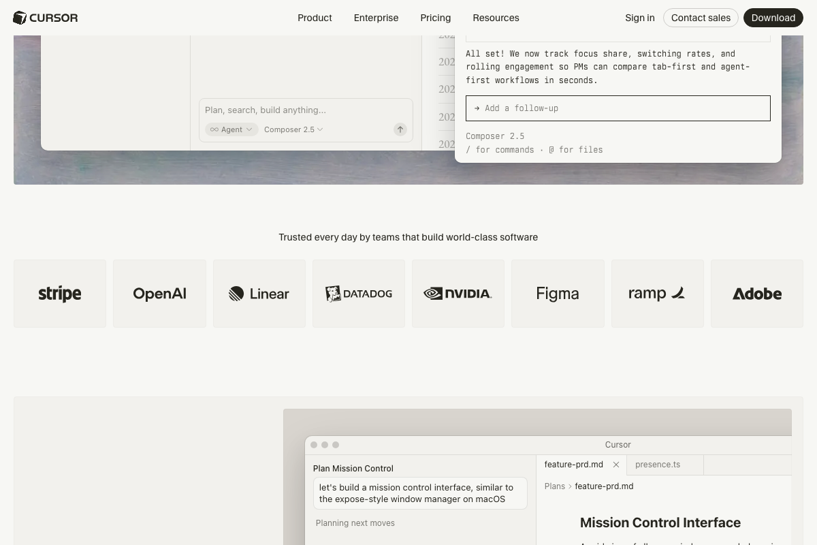This screenshot has height=545, width=817.
Task: Click the 'Cursor' window title text
Action: pyautogui.click(x=618, y=445)
